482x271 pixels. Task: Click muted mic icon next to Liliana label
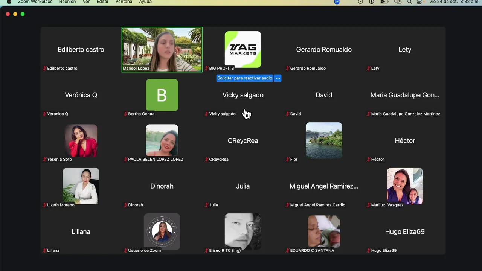tap(44, 251)
